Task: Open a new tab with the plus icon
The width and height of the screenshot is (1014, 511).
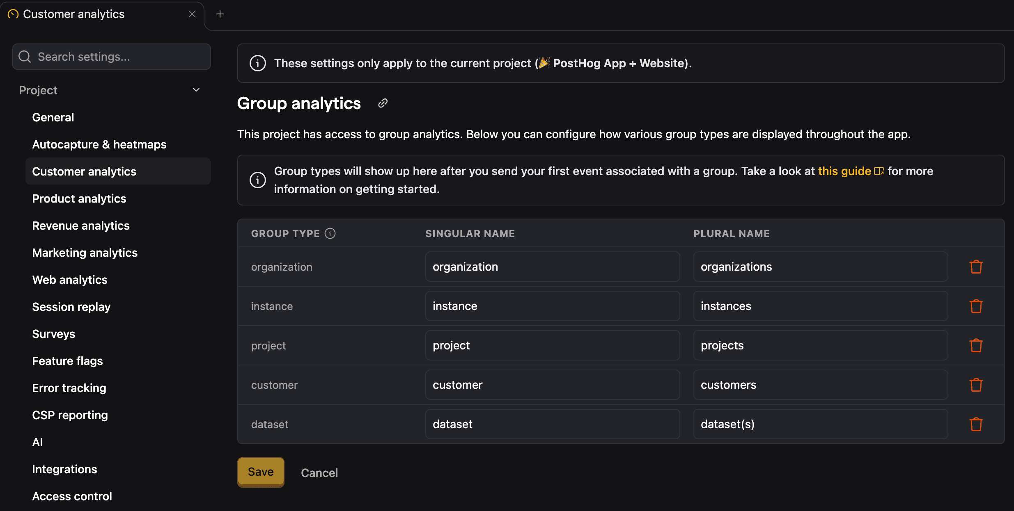Action: tap(220, 14)
